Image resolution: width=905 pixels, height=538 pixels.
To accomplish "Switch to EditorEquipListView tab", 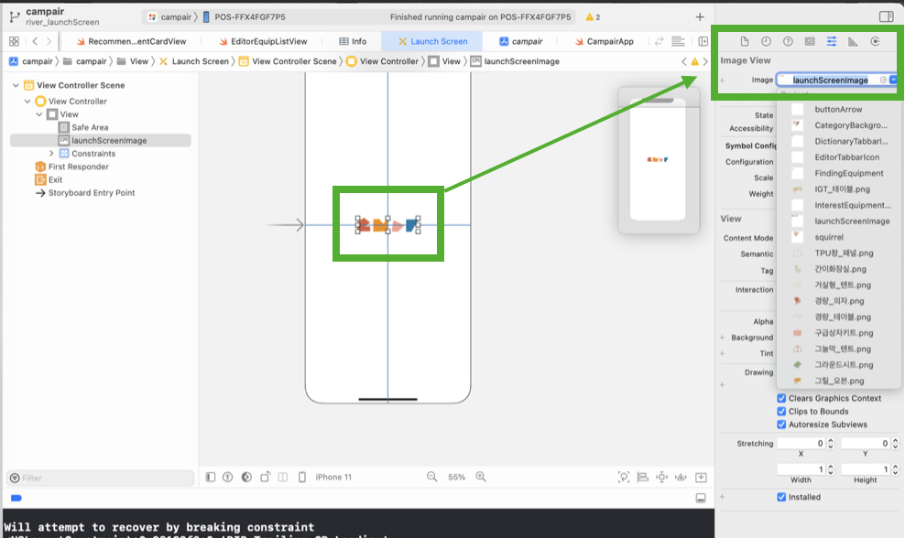I will [263, 41].
